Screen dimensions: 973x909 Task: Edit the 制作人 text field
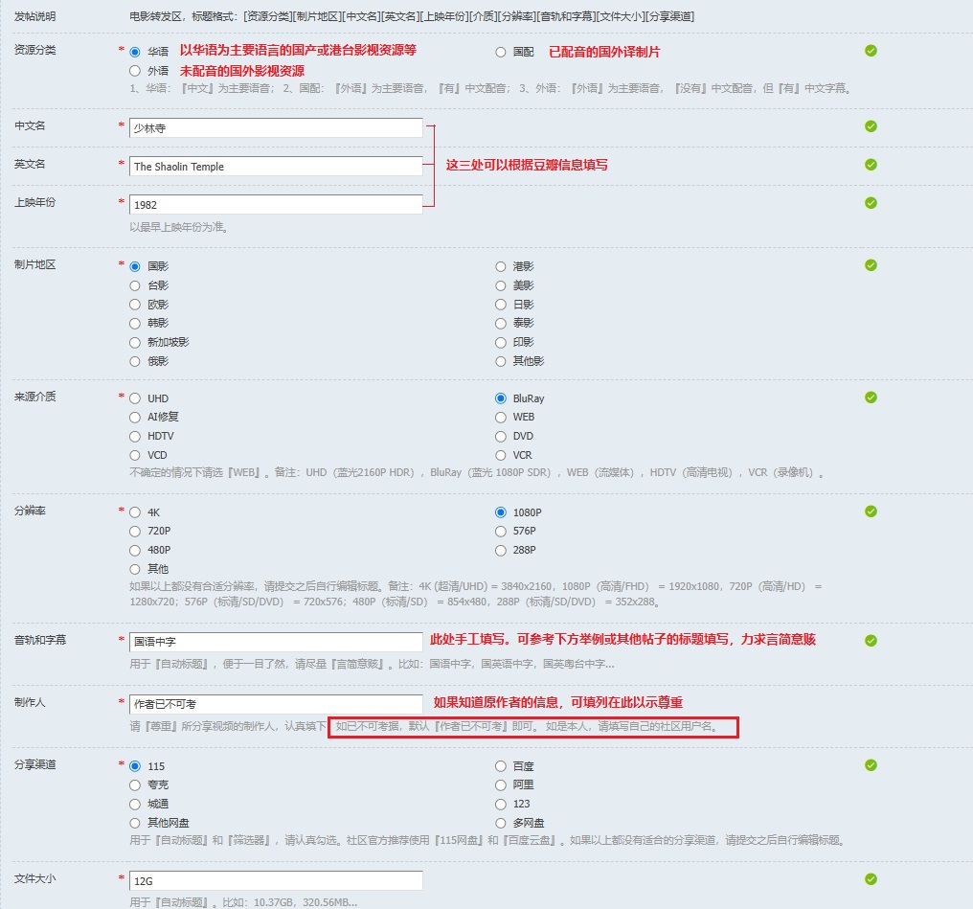(276, 704)
